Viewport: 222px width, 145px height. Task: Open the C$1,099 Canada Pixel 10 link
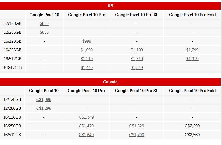(44, 99)
